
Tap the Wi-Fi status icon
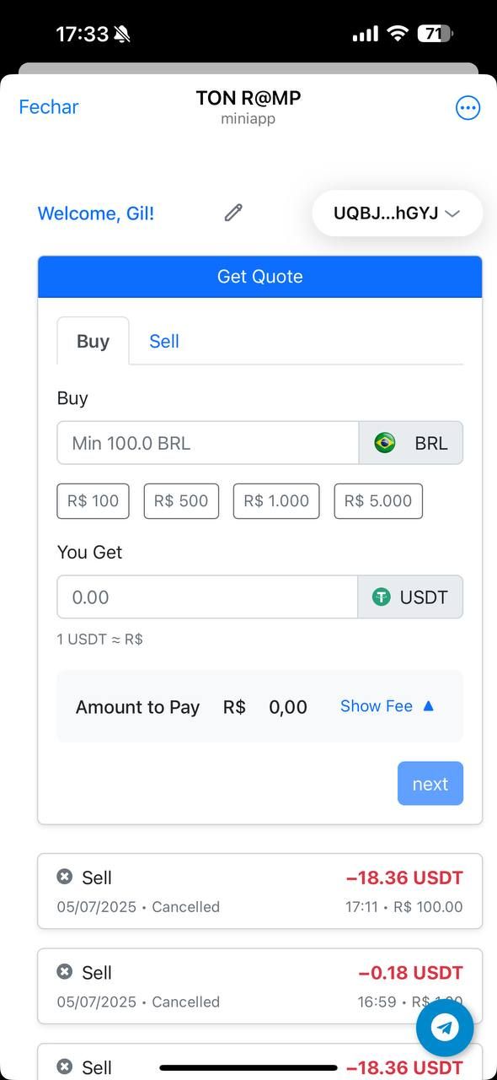point(398,34)
